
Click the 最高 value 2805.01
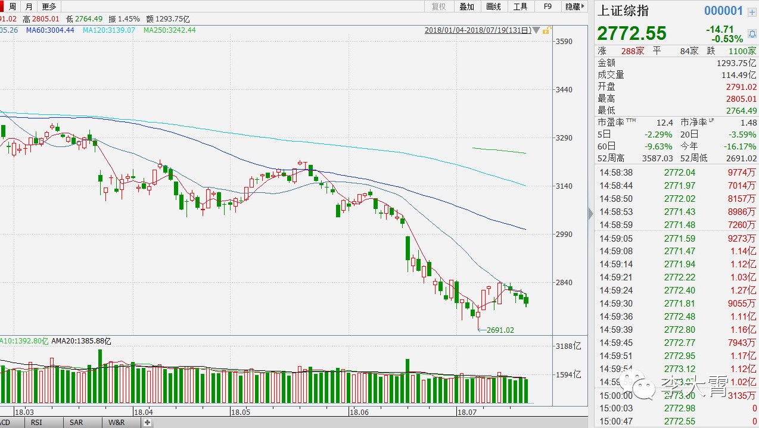click(x=741, y=99)
